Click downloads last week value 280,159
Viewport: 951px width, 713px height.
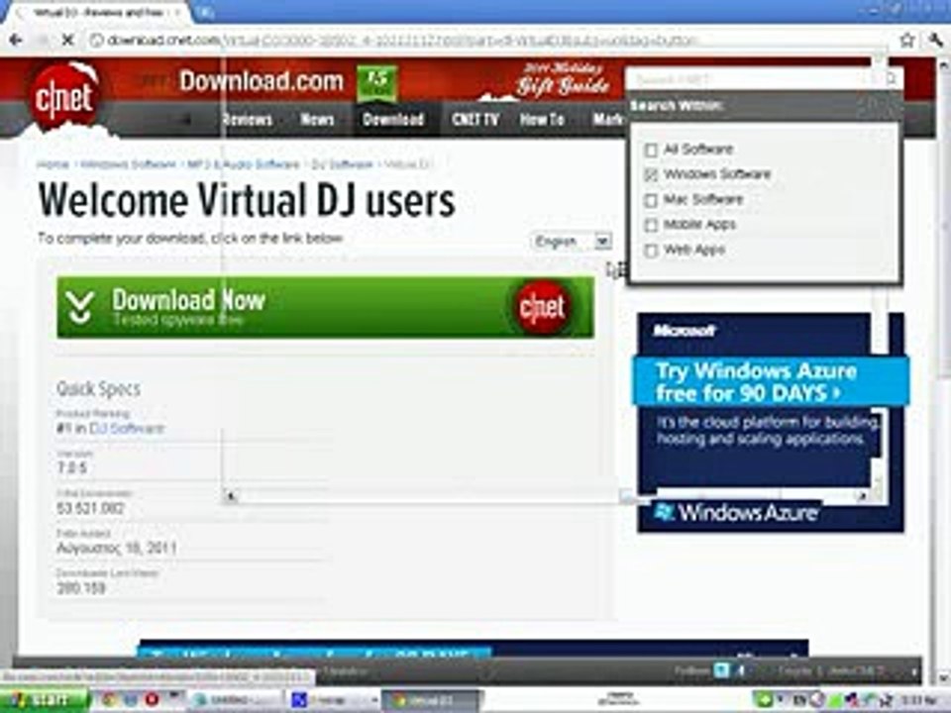[80, 588]
